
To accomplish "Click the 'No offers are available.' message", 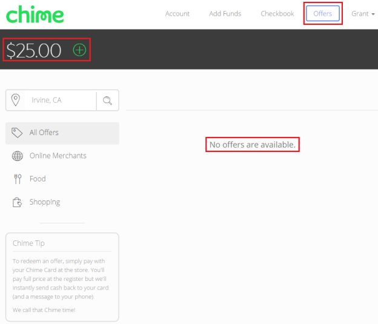I will click(253, 145).
